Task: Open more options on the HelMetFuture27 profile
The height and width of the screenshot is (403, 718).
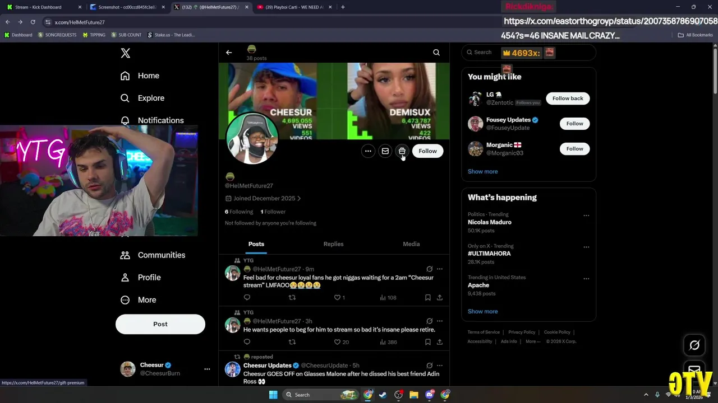Action: 368,151
